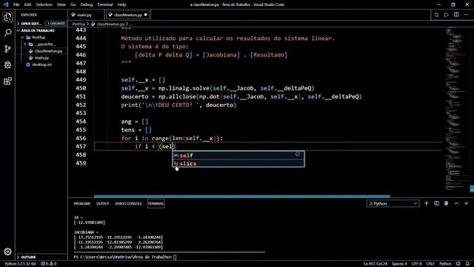Image resolution: width=474 pixels, height=267 pixels.
Task: Switch to the OUTPUT panel tab
Action: (x=103, y=204)
